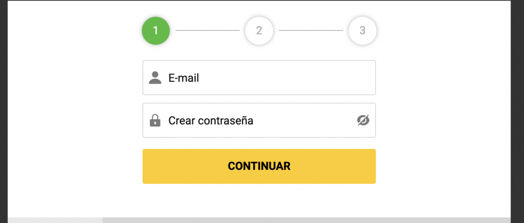The image size is (524, 223).
Task: Jump to step 3 circle
Action: (x=362, y=31)
